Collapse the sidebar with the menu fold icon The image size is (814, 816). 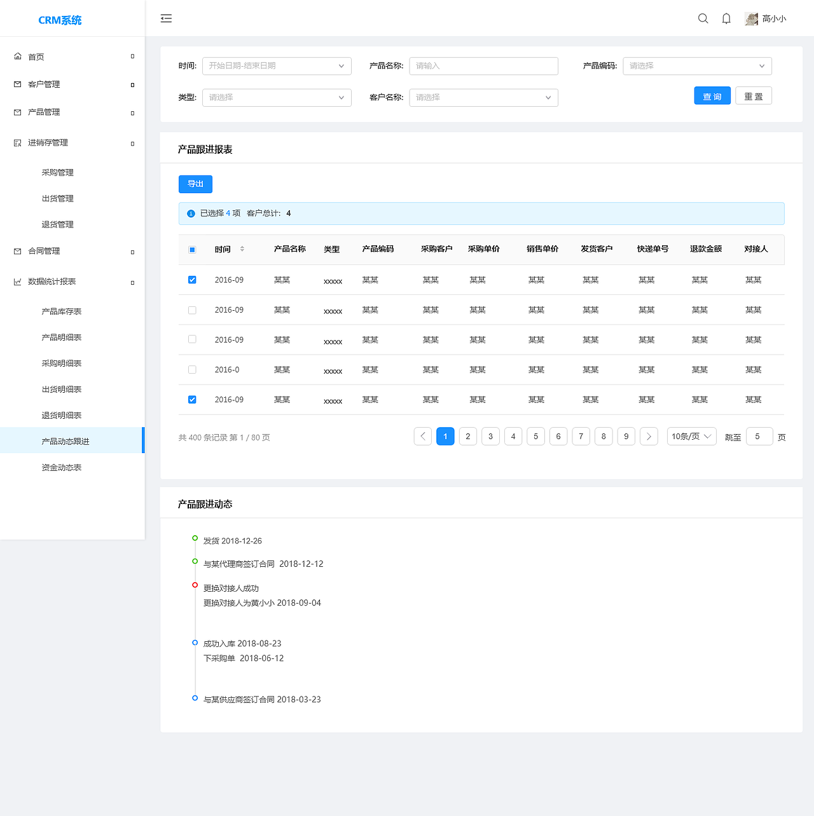click(166, 18)
